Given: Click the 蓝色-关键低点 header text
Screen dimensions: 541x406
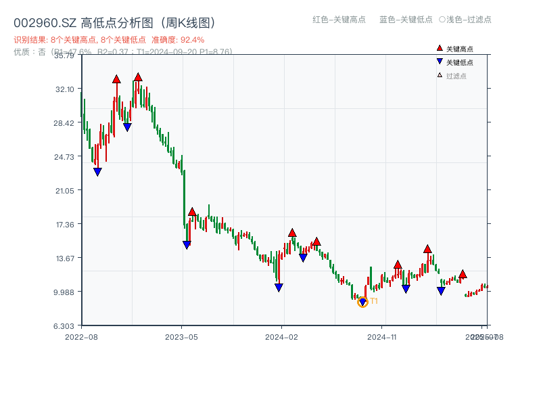Looking at the screenshot, I should point(406,20).
